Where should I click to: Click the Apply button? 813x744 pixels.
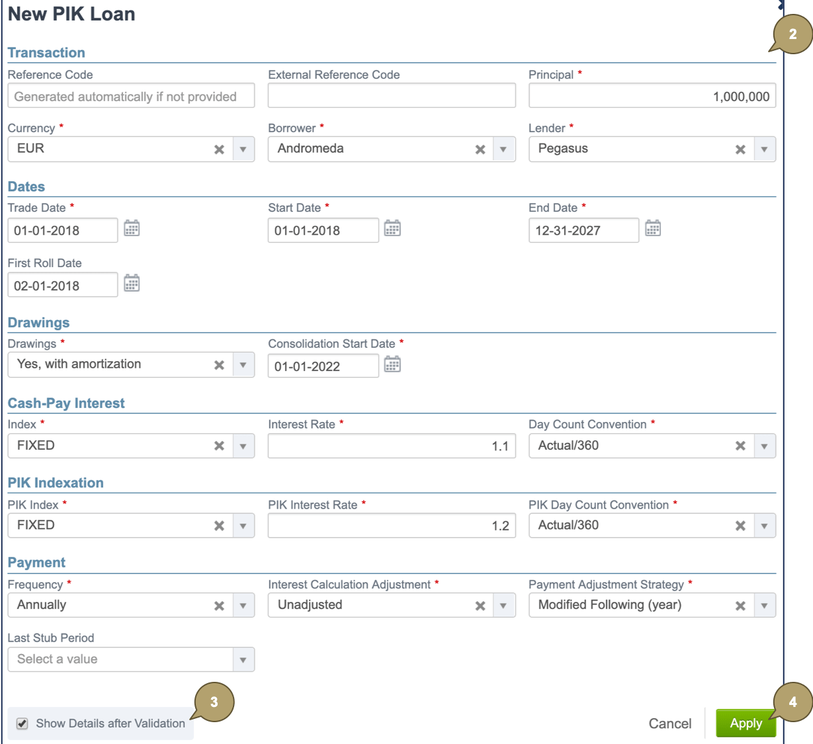click(x=746, y=723)
